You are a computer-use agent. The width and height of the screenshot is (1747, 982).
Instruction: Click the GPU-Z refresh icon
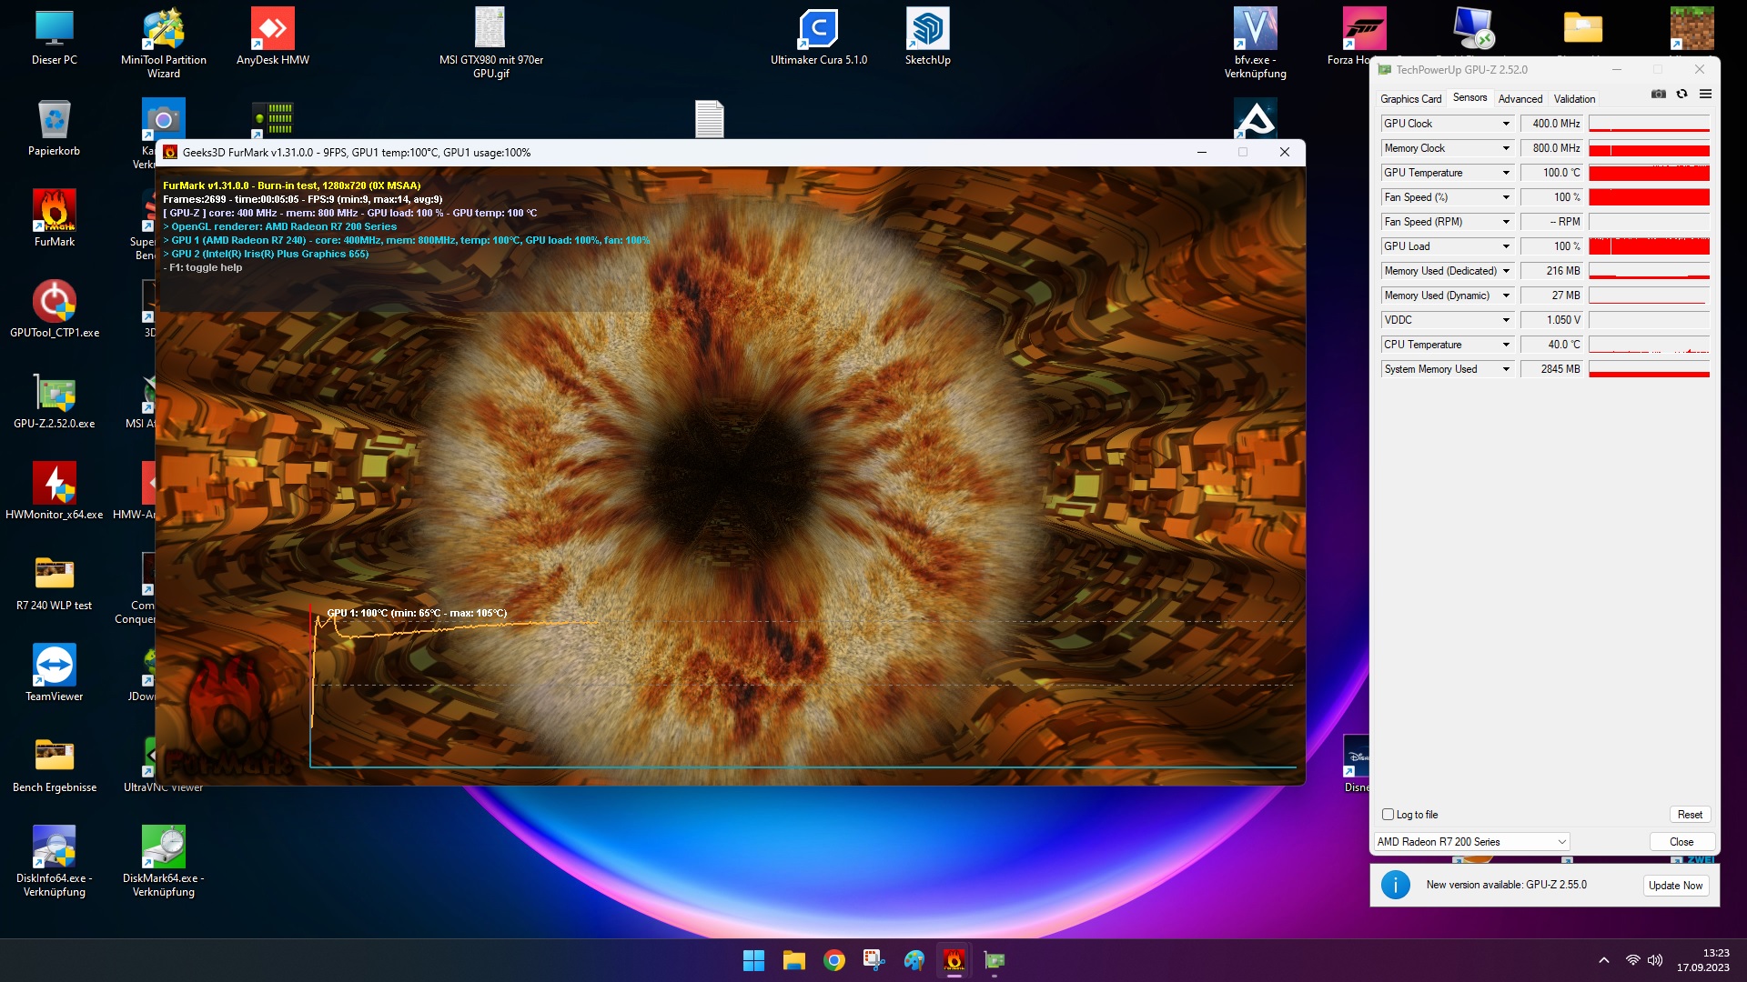click(x=1681, y=94)
